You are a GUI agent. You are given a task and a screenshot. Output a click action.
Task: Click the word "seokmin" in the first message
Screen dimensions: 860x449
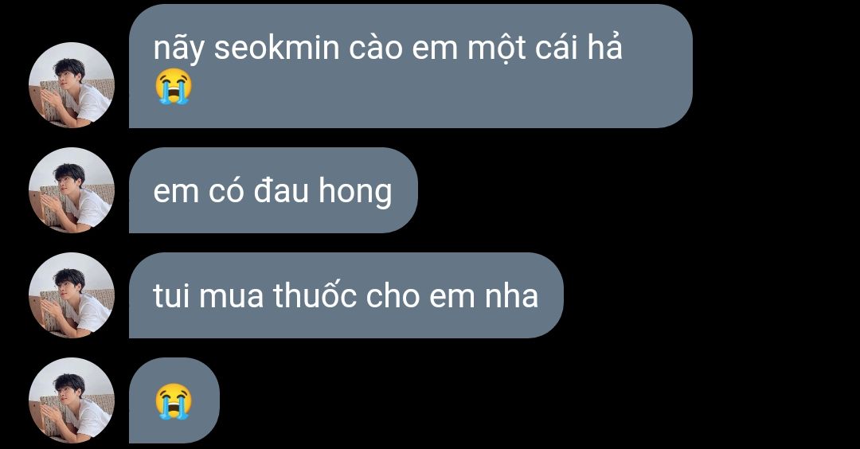click(277, 49)
